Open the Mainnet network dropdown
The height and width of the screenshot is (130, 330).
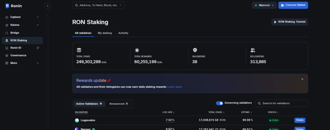click(264, 5)
